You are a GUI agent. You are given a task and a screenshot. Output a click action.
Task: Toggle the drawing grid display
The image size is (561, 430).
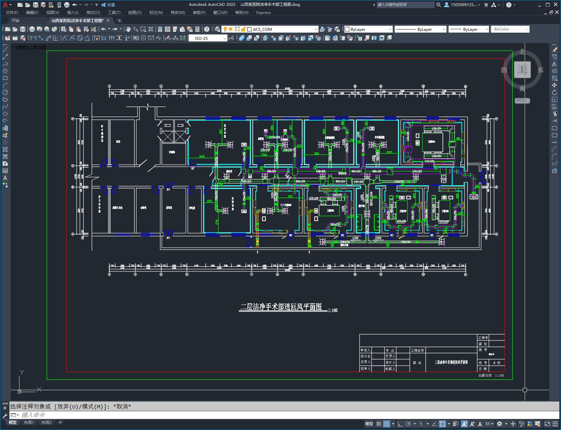point(379,424)
